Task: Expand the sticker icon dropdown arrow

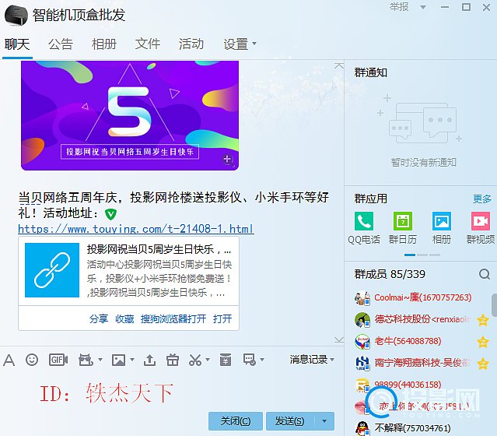Action: click(x=100, y=360)
